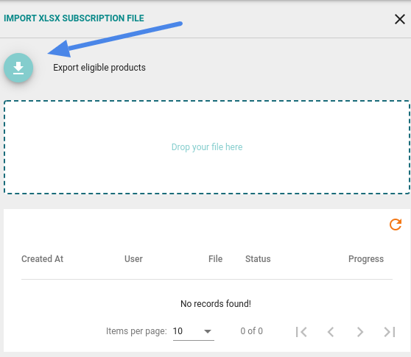Click the Drop your file here area
This screenshot has height=357, width=411.
[207, 147]
